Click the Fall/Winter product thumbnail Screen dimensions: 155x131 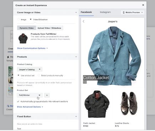pos(23,38)
